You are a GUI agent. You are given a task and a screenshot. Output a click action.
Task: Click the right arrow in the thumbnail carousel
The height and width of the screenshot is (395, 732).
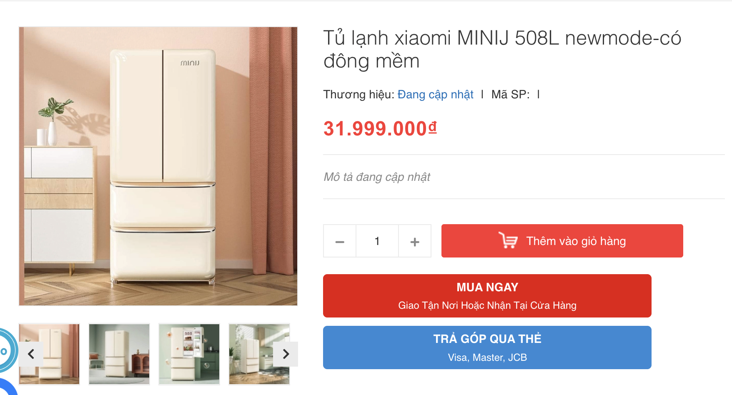point(286,354)
